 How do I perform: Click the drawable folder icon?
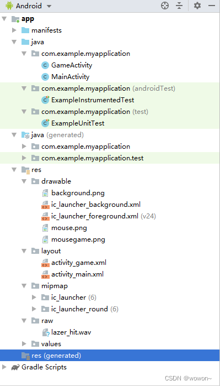(x=35, y=181)
